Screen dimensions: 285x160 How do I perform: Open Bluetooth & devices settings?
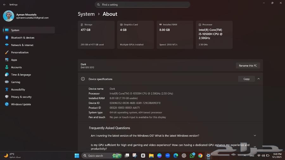click(29, 38)
